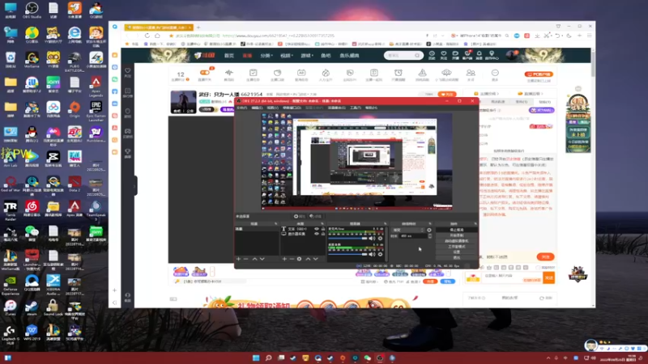Open OBS Studio desktop shortcut
Image resolution: width=648 pixels, height=364 pixels.
pos(32,10)
